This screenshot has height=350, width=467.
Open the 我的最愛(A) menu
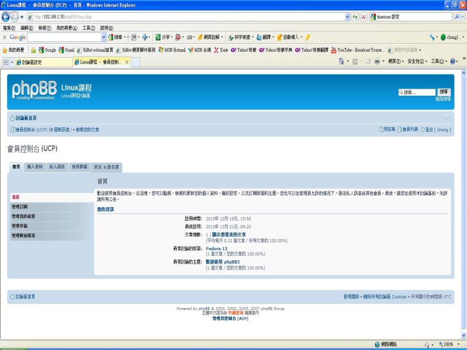pyautogui.click(x=67, y=28)
